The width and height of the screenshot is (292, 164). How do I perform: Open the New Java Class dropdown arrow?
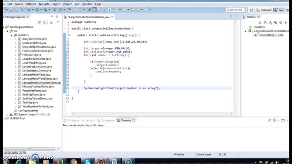[64, 10]
